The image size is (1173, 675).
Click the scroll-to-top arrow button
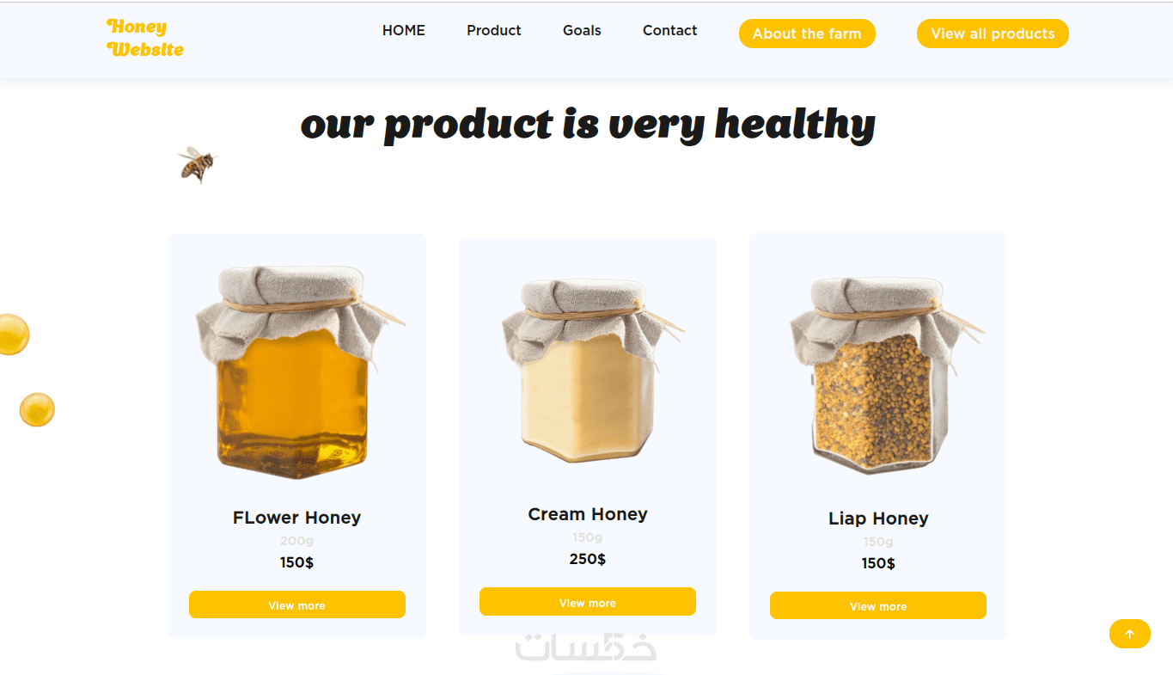pyautogui.click(x=1129, y=634)
